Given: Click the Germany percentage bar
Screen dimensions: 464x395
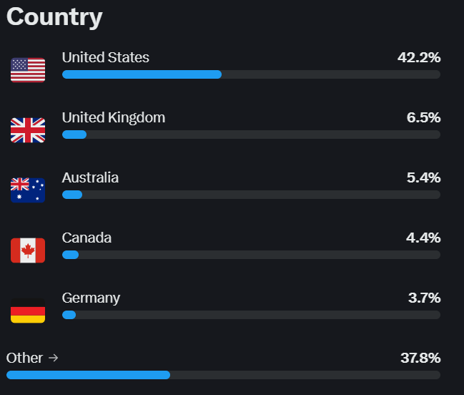Looking at the screenshot, I should coord(251,315).
